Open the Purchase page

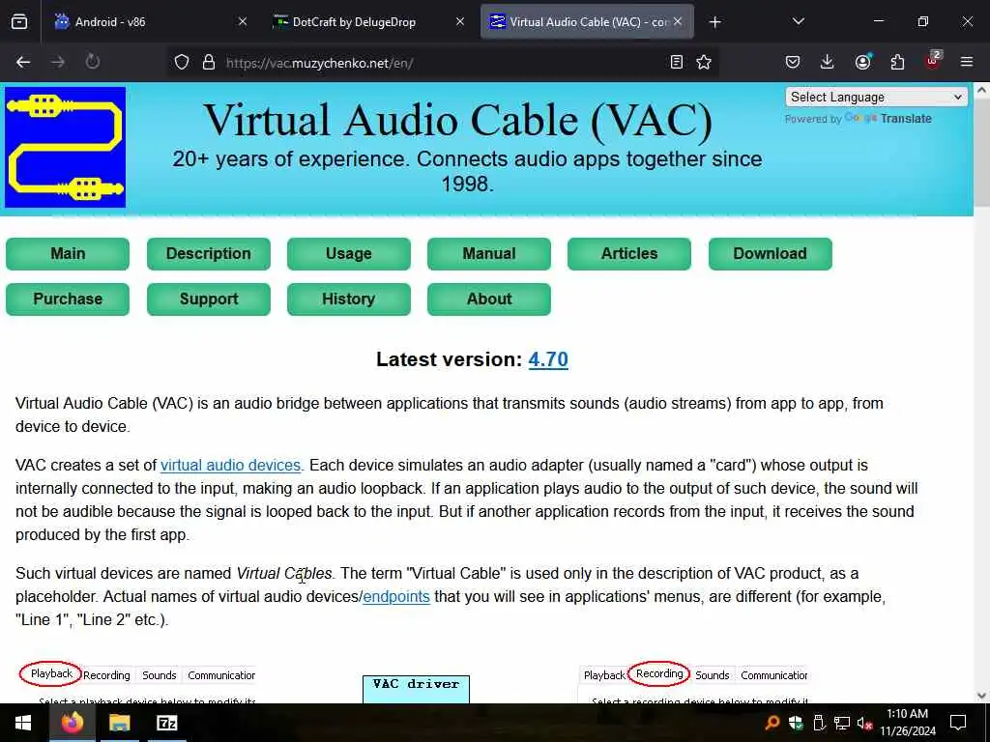[x=68, y=300]
